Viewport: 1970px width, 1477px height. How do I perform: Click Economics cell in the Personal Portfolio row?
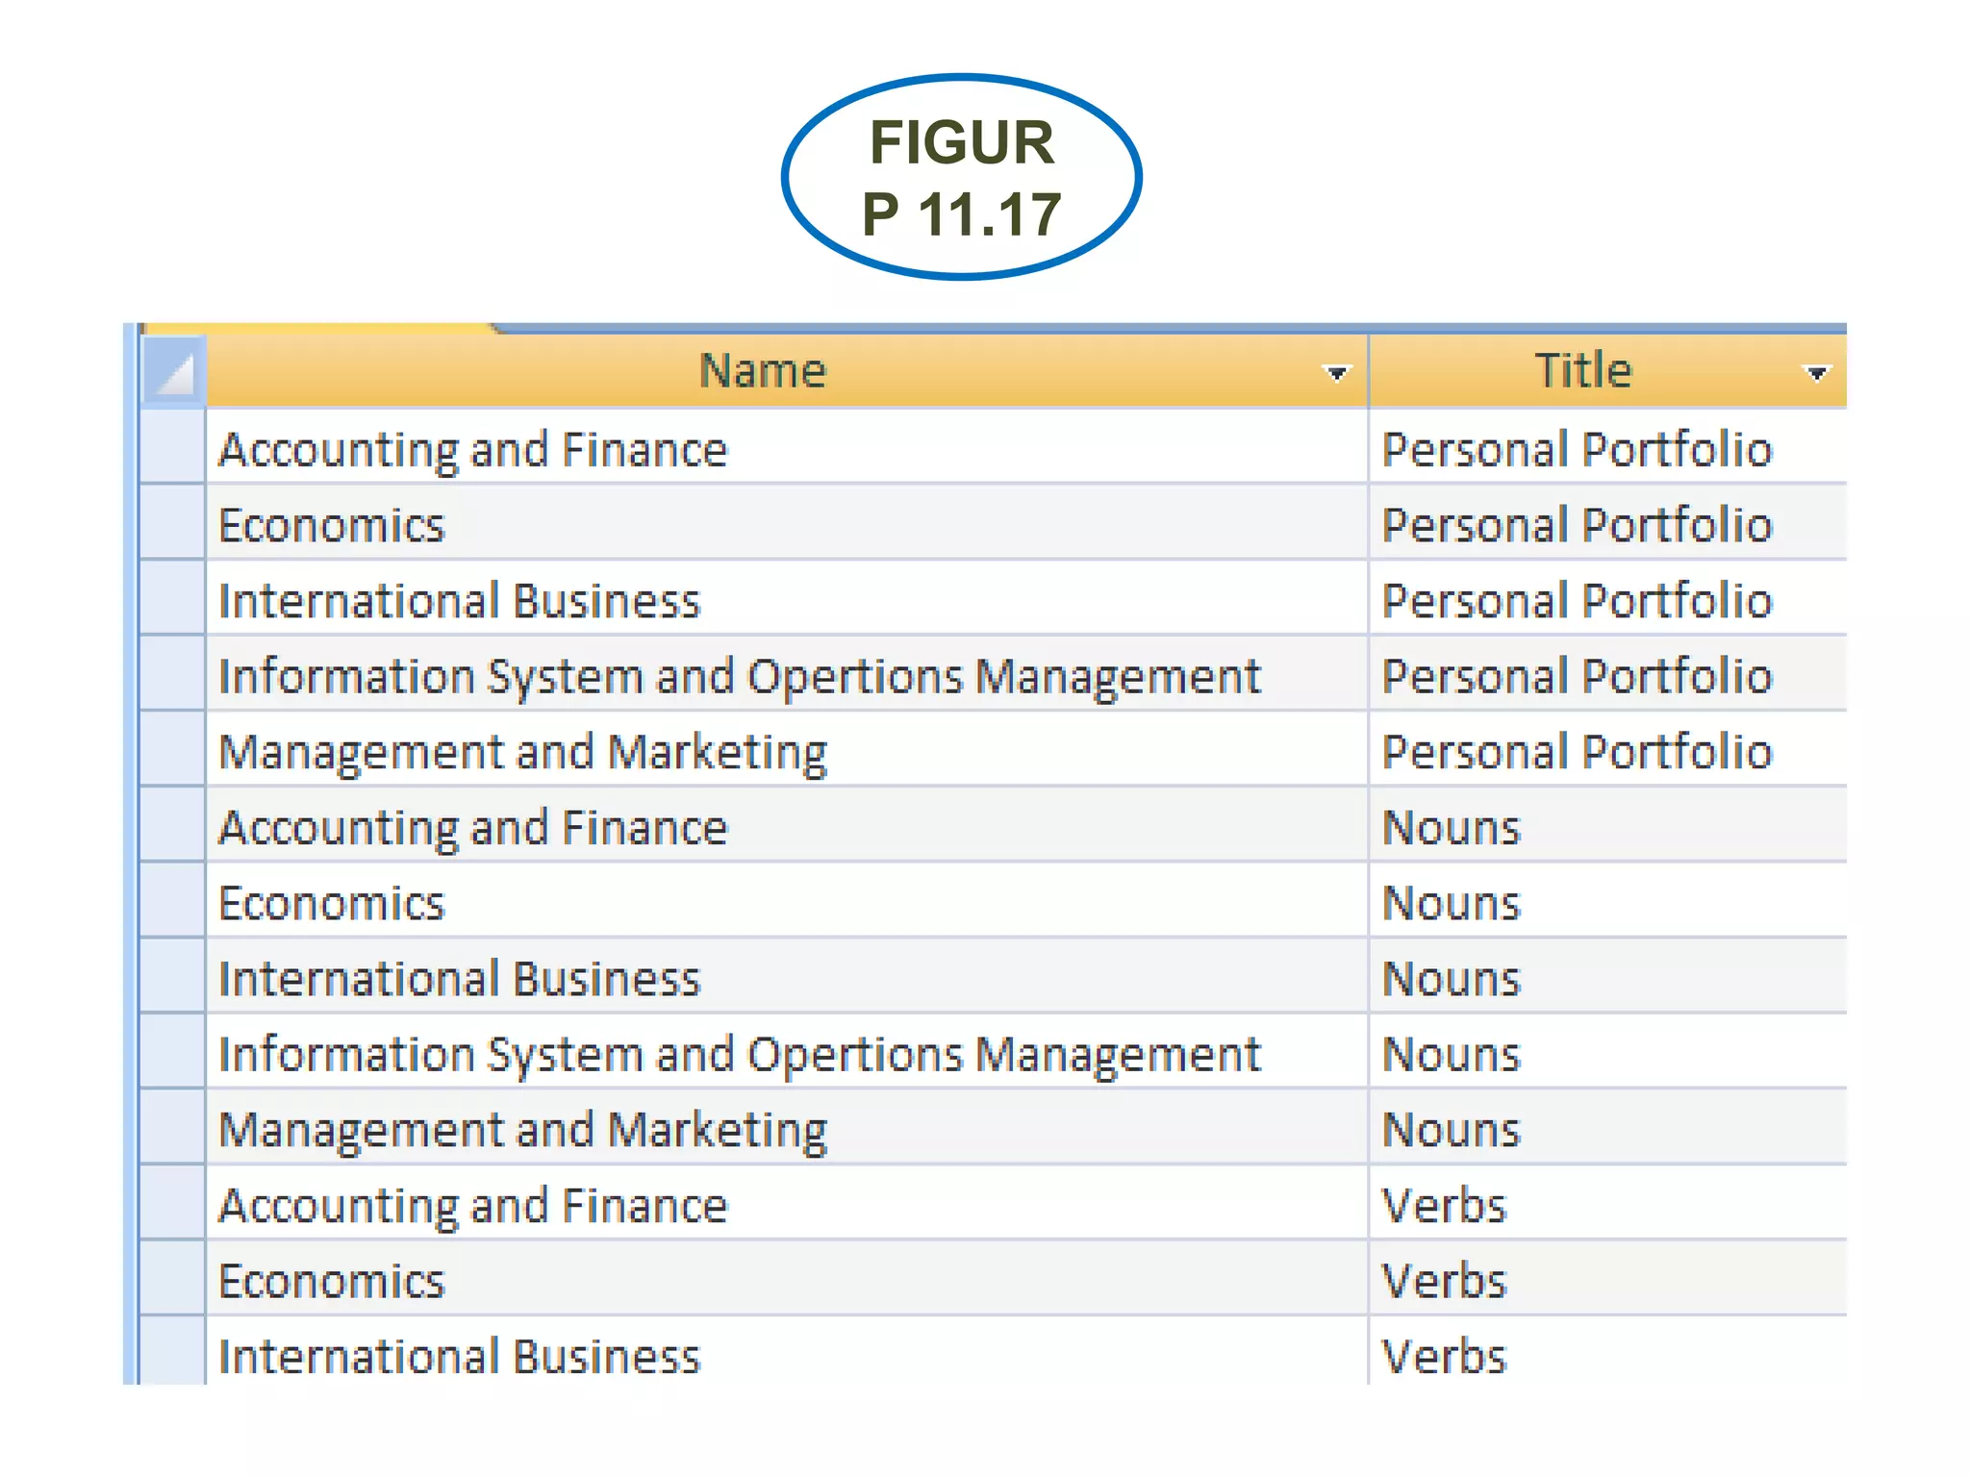(333, 525)
